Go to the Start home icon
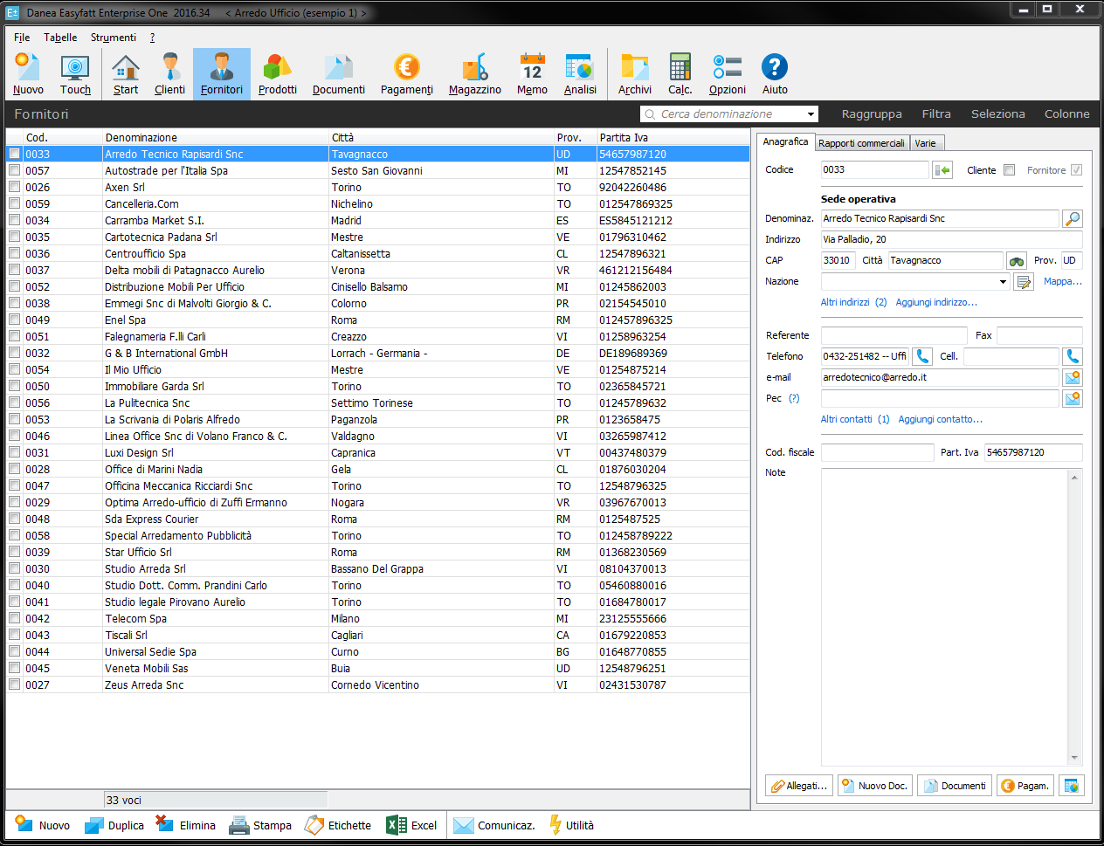The image size is (1104, 846). click(x=126, y=74)
